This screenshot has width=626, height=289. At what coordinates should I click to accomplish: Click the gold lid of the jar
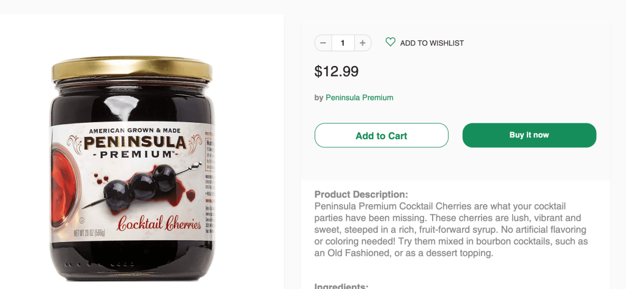pos(132,70)
